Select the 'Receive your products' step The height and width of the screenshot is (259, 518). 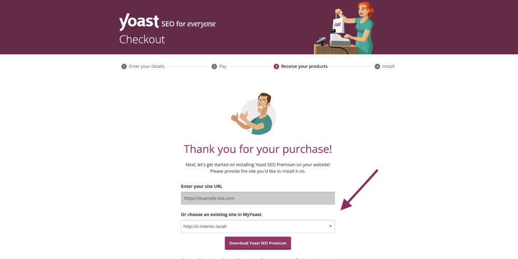click(304, 66)
